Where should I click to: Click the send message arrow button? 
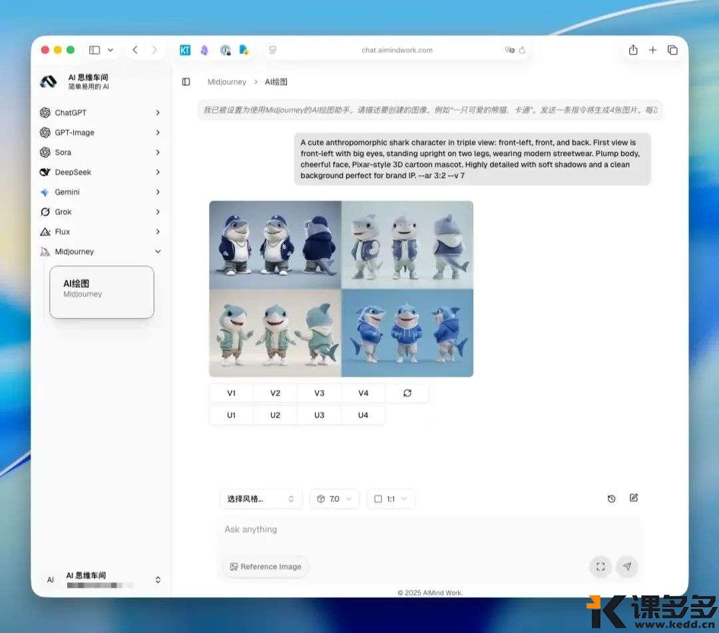tap(626, 566)
